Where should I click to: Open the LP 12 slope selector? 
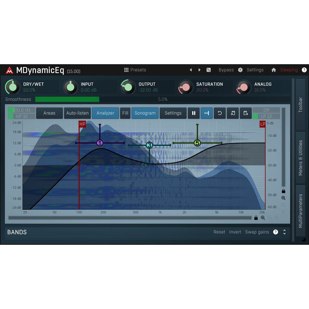(x=266, y=116)
